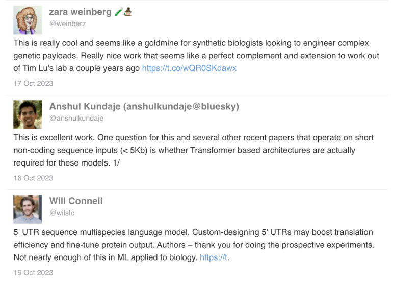Visit the @anshulkundaje handle

(76, 119)
